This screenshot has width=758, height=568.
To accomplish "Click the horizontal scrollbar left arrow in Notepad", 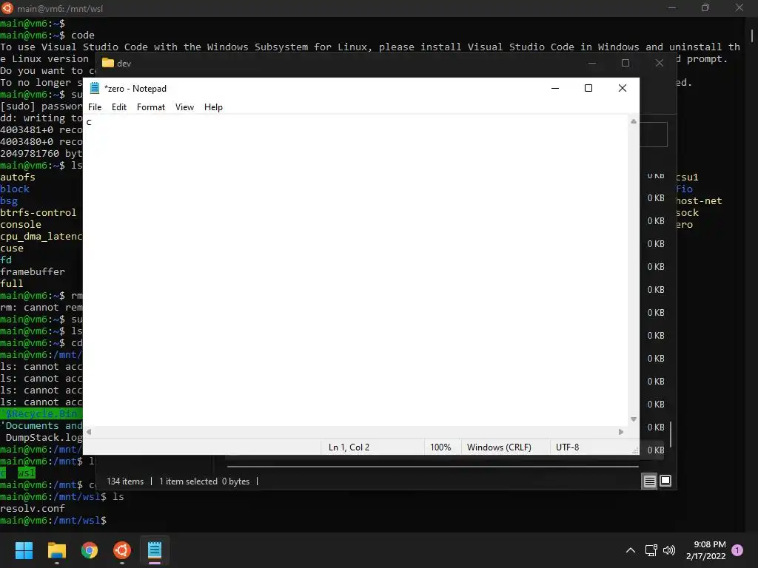I will coord(89,432).
